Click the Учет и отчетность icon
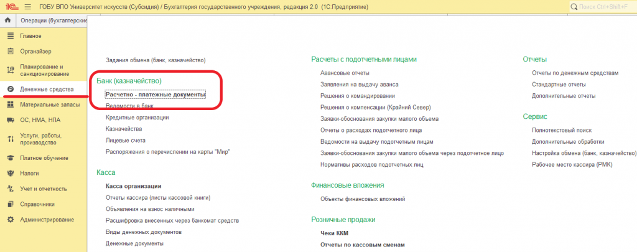The height and width of the screenshot is (252, 637). [x=11, y=189]
